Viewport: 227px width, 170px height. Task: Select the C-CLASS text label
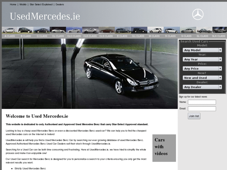pyautogui.click(x=42, y=36)
